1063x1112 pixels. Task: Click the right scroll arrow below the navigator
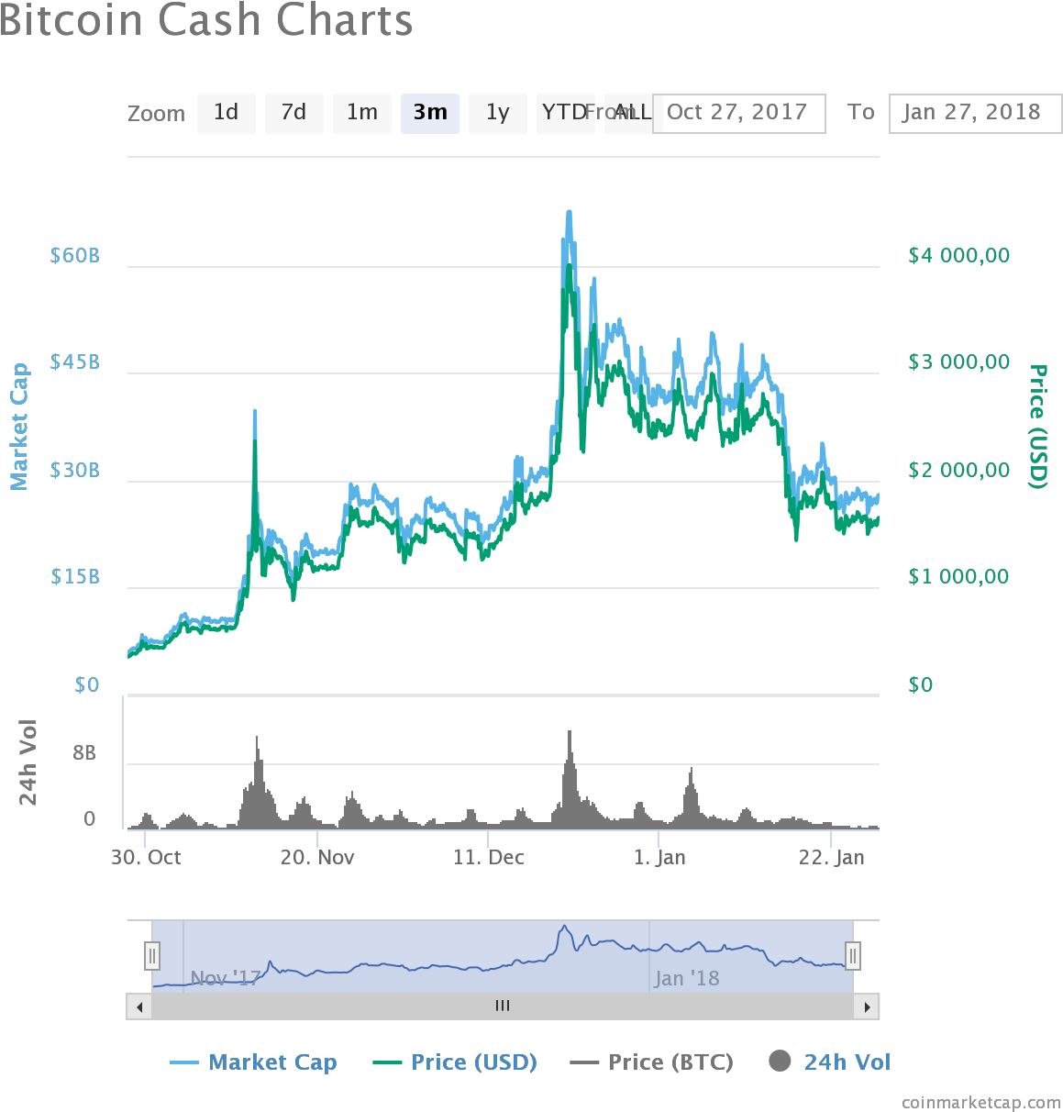(x=868, y=1006)
